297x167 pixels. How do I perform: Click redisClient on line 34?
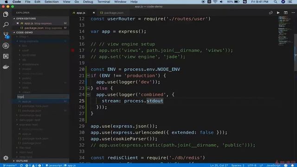point(123,158)
